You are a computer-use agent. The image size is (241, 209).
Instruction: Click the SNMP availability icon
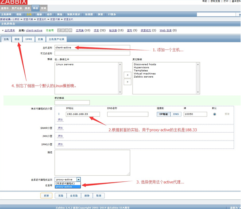63,30
